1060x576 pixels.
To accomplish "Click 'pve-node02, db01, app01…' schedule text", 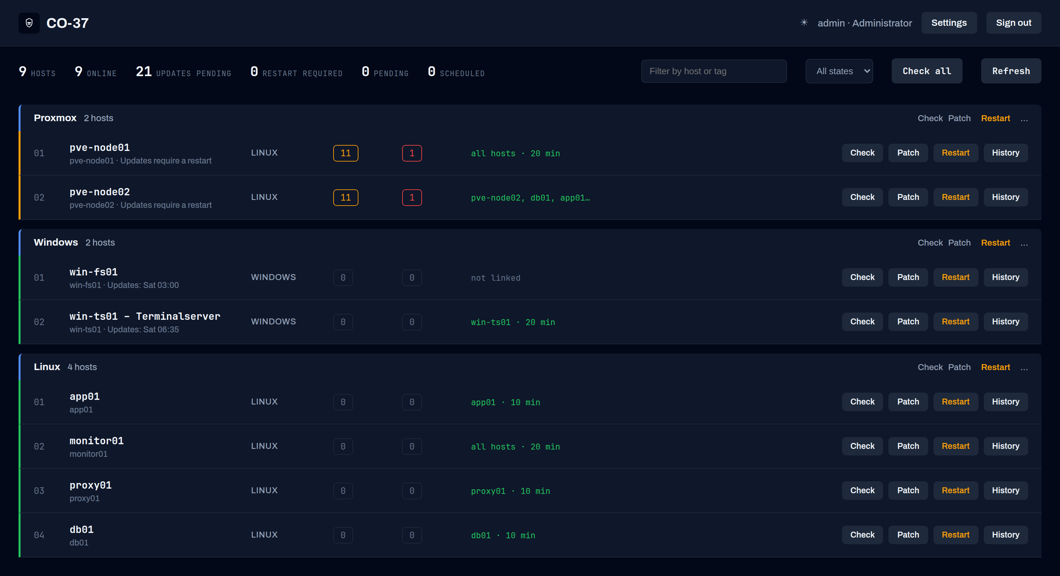I will 530,198.
